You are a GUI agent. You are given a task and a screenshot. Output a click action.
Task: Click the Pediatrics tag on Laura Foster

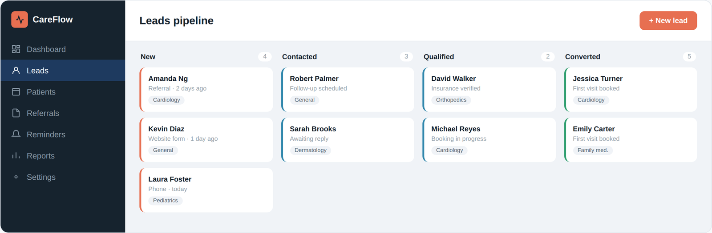tap(166, 201)
